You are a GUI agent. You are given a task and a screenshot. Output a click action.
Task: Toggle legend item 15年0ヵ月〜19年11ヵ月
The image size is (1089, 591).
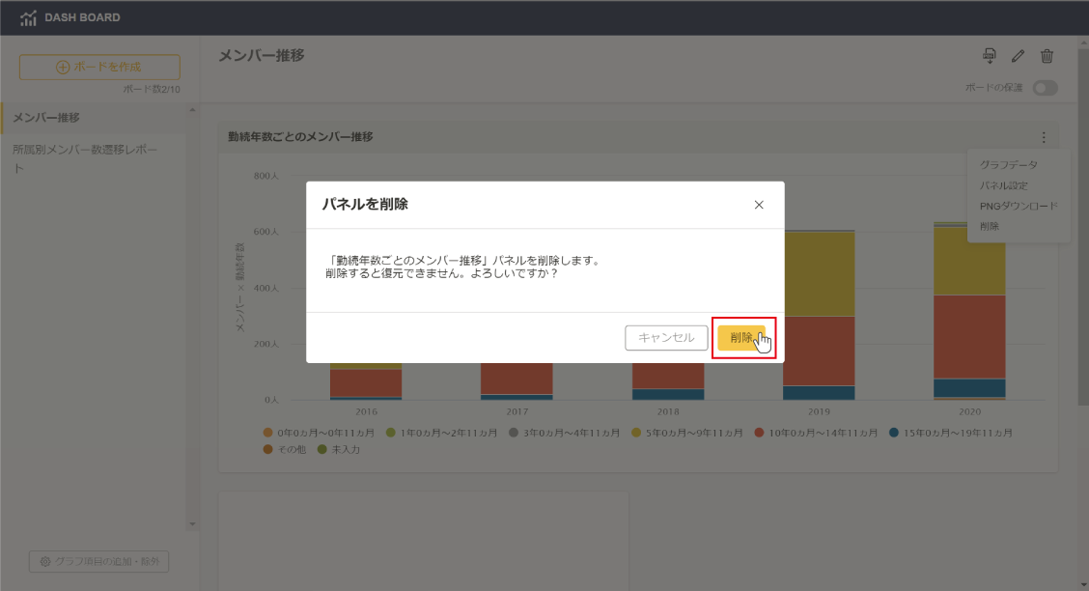tap(951, 433)
